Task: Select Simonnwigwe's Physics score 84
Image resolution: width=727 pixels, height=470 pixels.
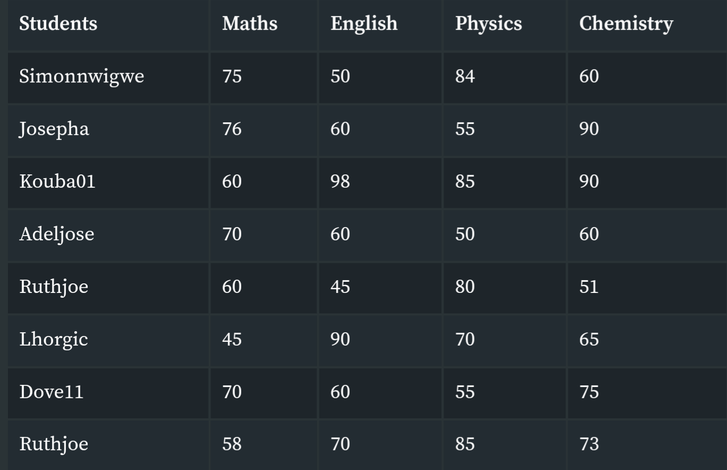Action: coord(505,77)
